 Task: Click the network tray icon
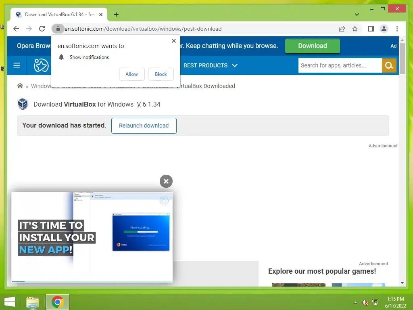[x=375, y=302]
